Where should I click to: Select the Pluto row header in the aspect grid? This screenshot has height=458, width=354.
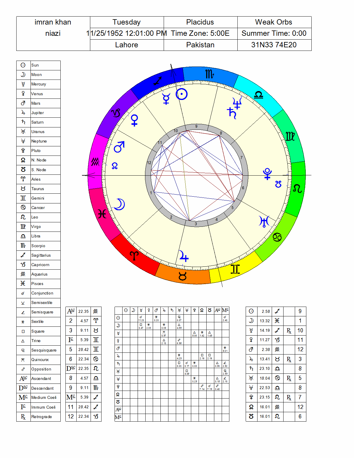click(118, 386)
